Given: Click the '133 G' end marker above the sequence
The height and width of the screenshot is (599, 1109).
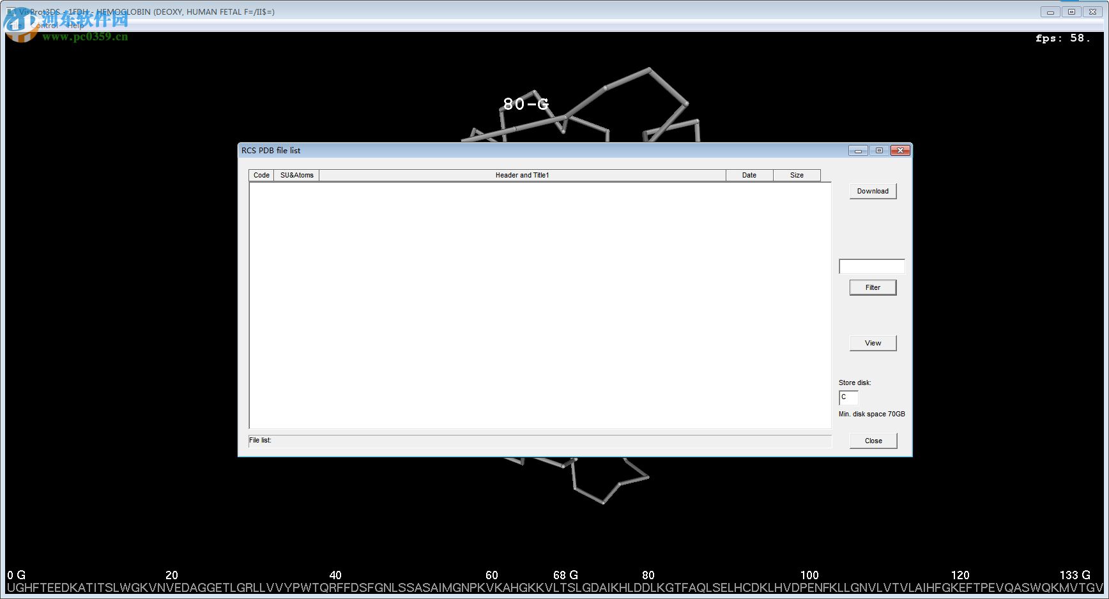Looking at the screenshot, I should point(1075,575).
